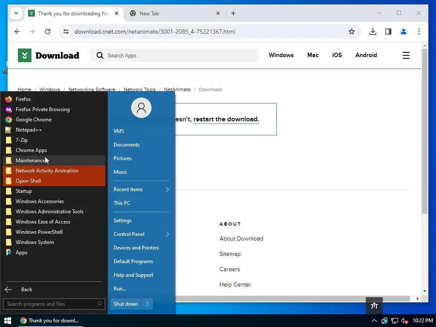Open Google Chrome from programs list

tap(54, 120)
